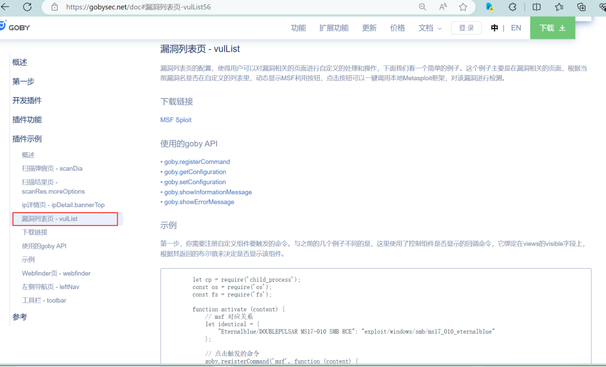The height and width of the screenshot is (367, 606).
Task: Select 概述 sub-item under 插件示例
Action: point(28,155)
